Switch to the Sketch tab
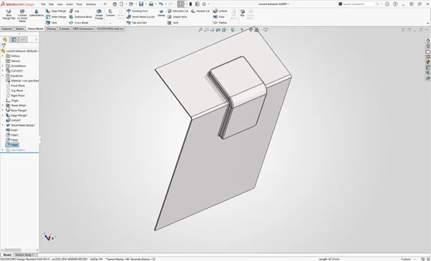 point(19,29)
